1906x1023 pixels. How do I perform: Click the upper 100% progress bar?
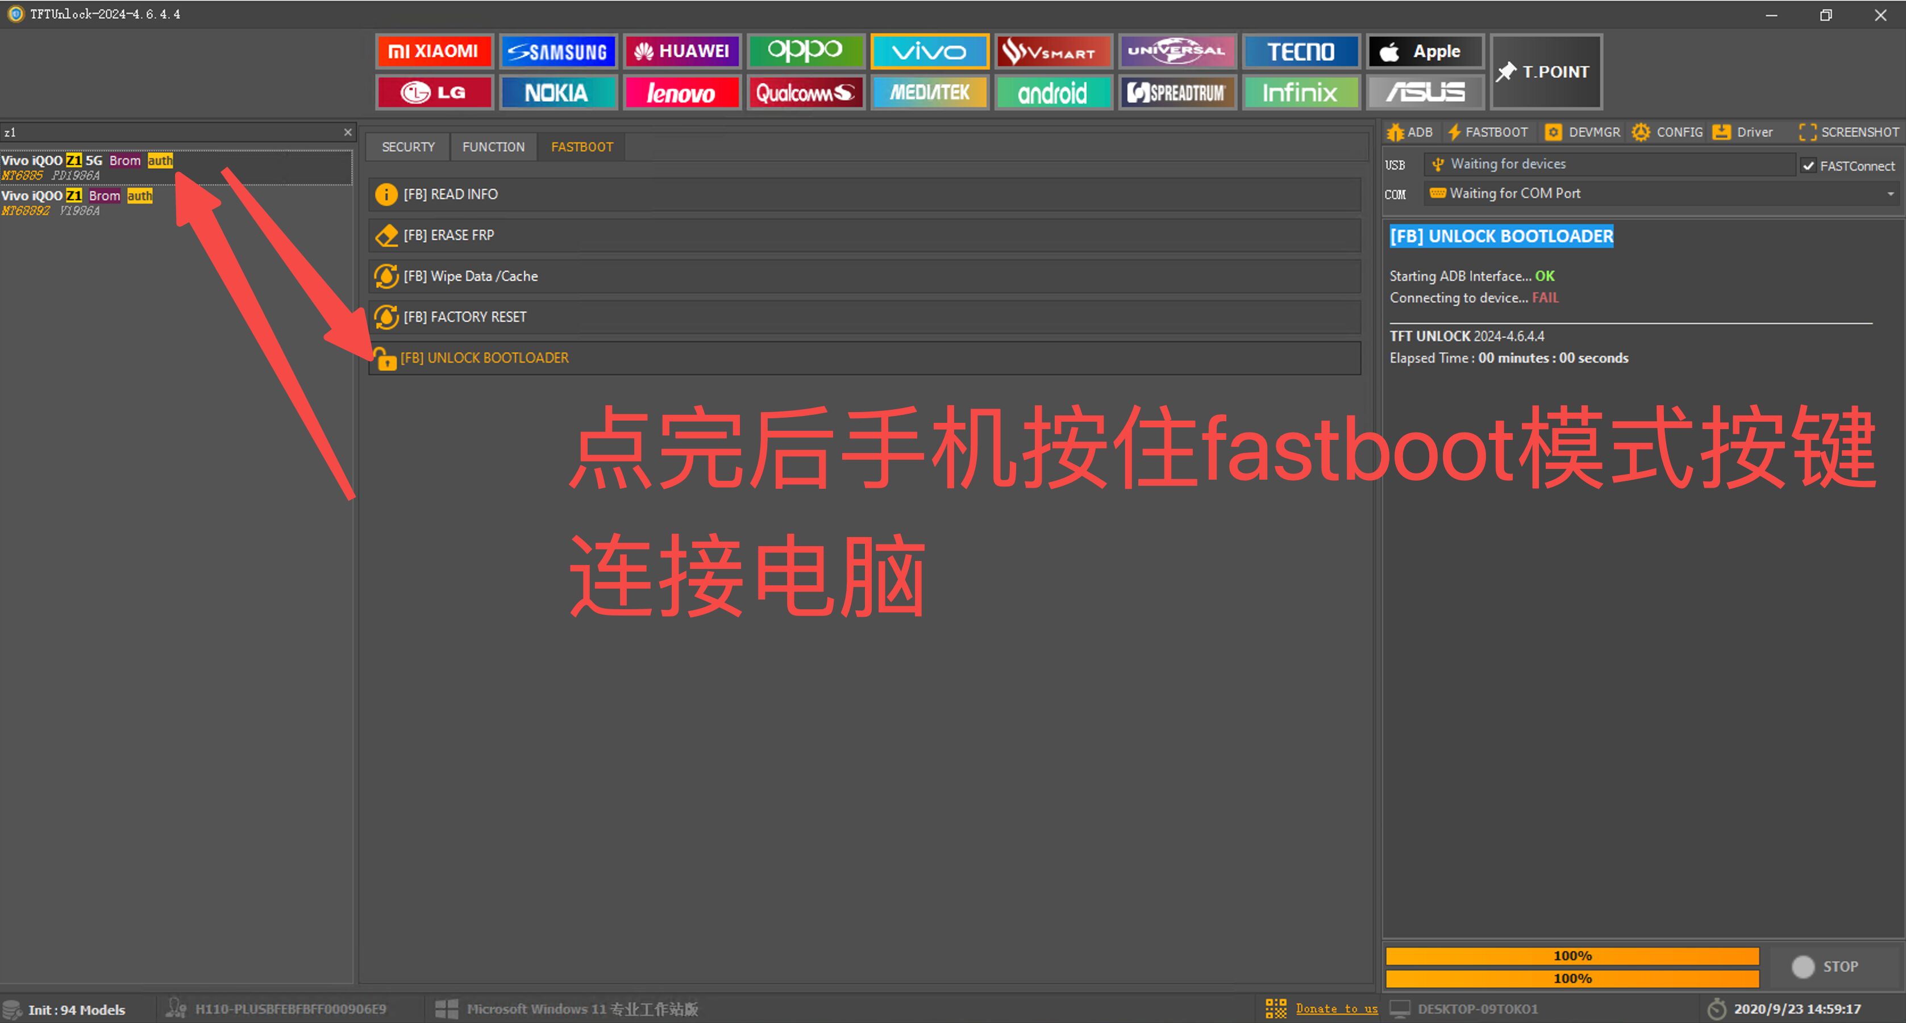[1572, 955]
